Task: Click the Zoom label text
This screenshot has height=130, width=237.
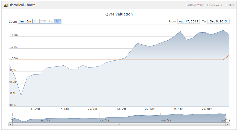Action: pyautogui.click(x=13, y=22)
